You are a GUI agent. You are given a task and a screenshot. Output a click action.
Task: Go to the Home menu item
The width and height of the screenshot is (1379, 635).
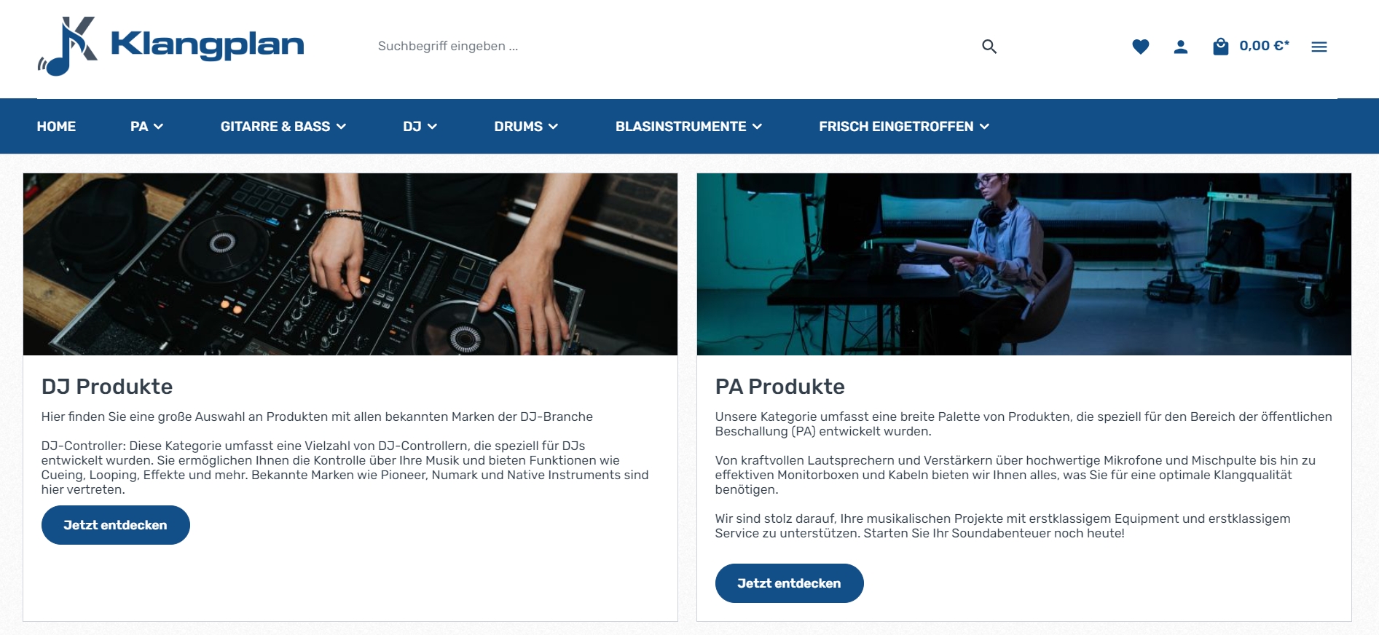(x=56, y=127)
